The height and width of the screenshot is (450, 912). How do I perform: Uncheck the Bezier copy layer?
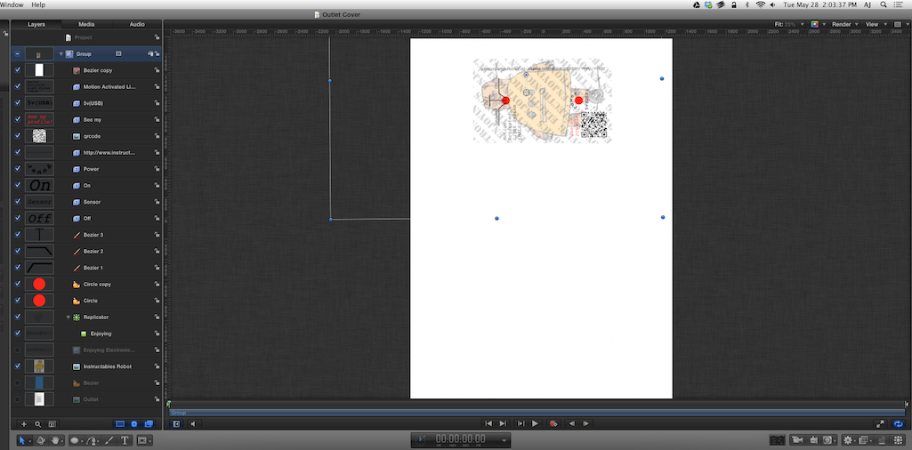pyautogui.click(x=18, y=69)
